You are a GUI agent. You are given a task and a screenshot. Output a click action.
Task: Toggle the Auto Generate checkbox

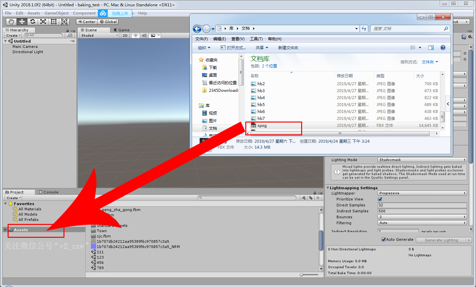coord(383,239)
